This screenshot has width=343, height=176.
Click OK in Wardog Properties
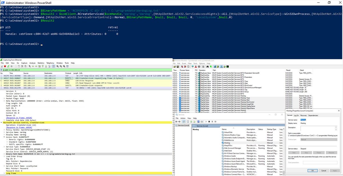click(312, 170)
